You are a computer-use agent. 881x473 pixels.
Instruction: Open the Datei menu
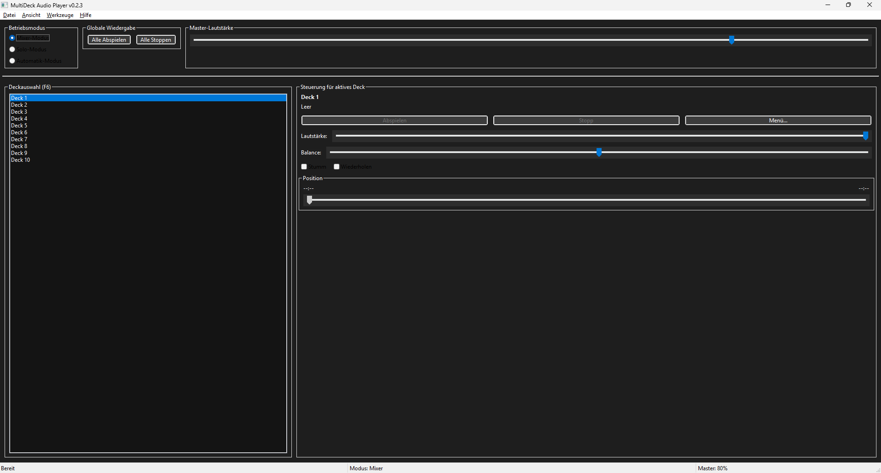(x=9, y=15)
